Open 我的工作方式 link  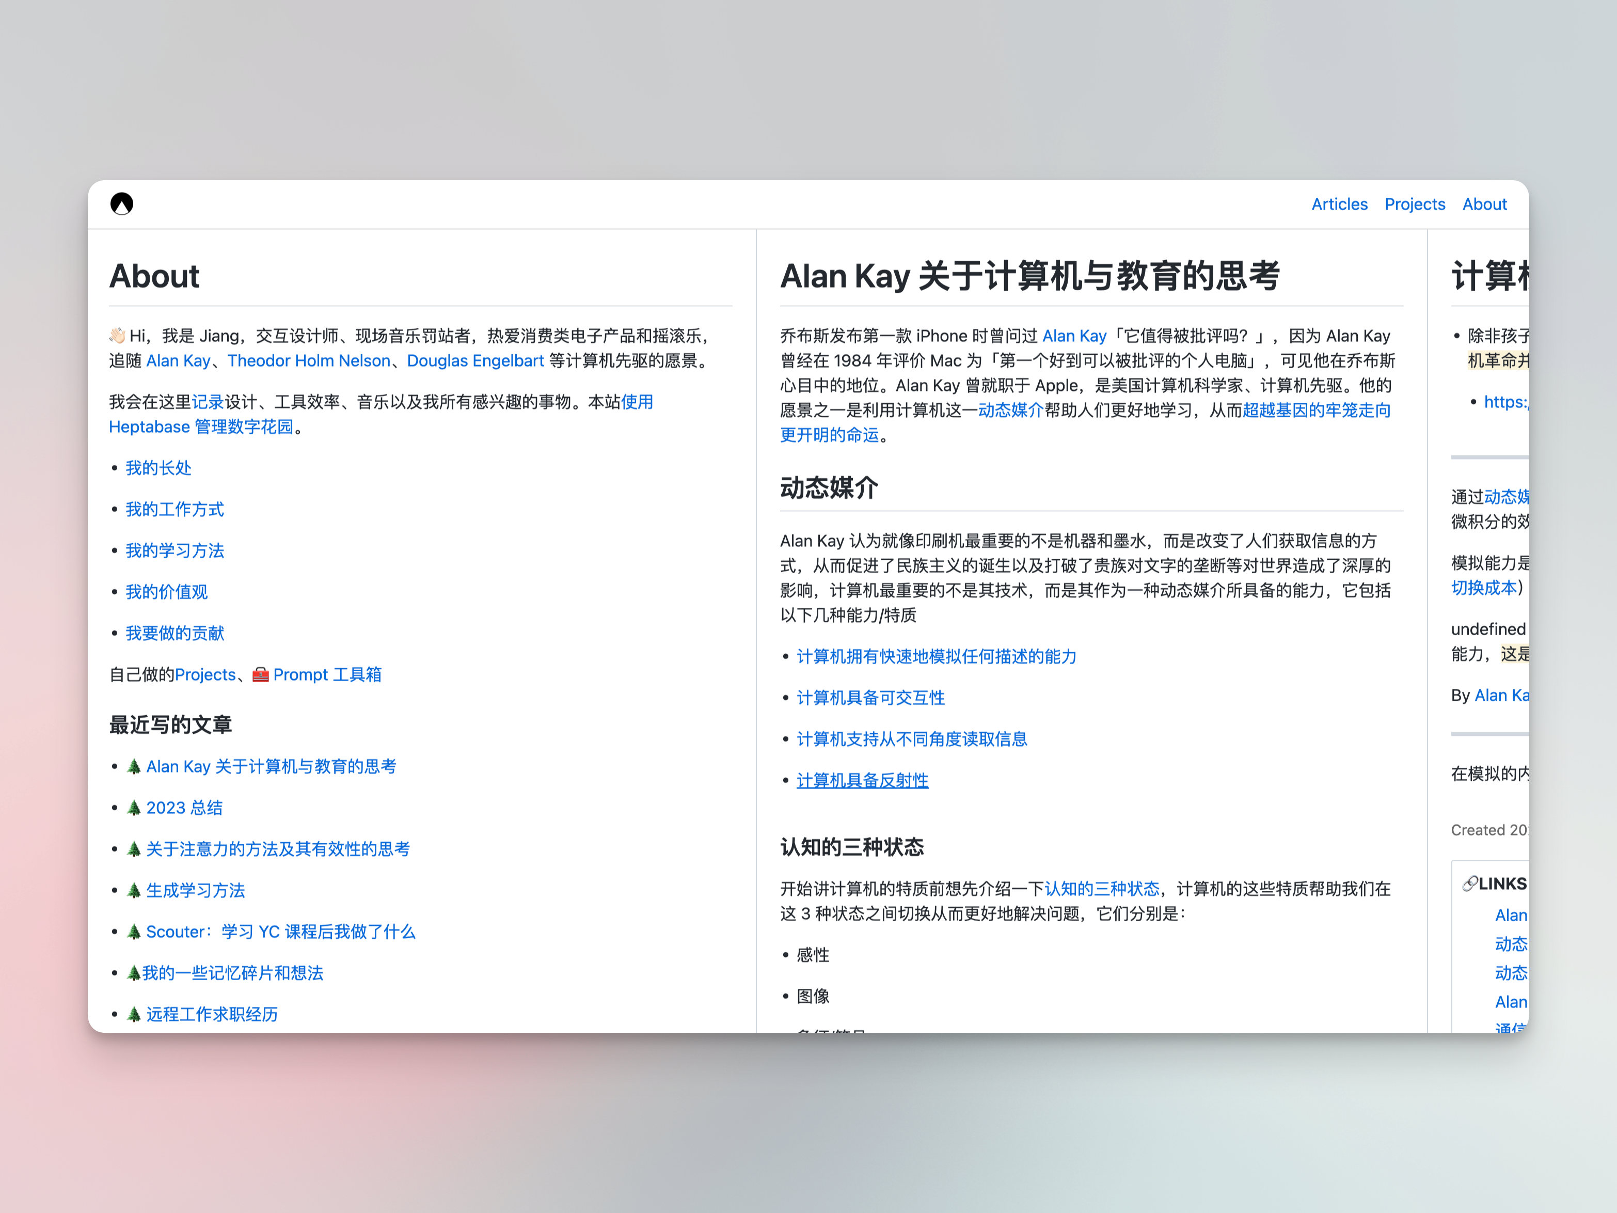(175, 509)
